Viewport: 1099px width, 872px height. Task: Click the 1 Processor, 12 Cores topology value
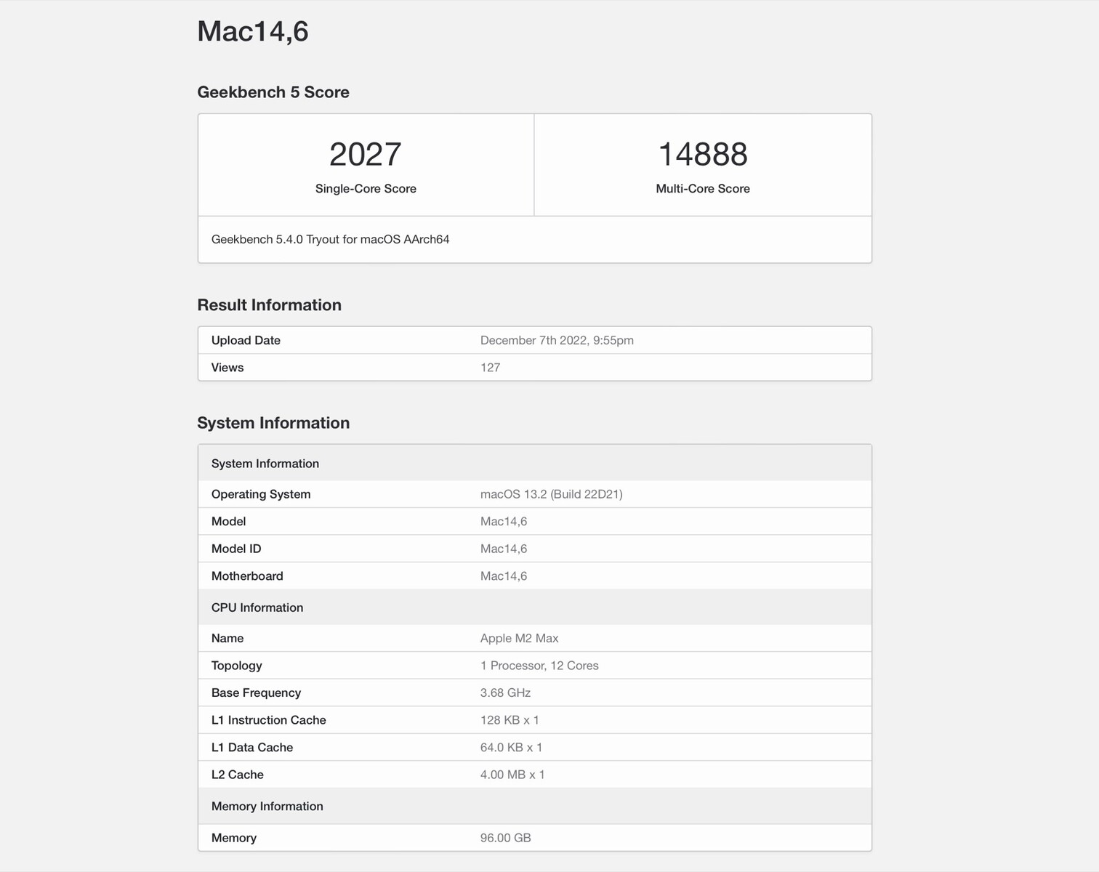[539, 666]
